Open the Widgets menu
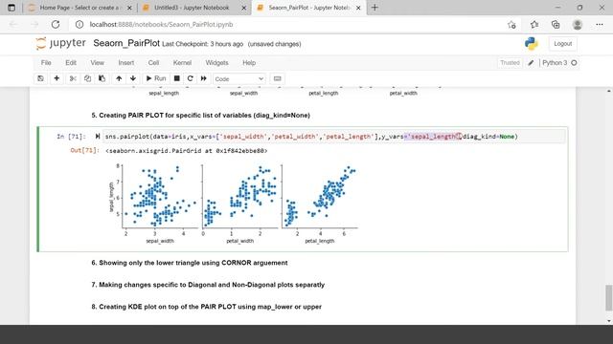 (217, 63)
